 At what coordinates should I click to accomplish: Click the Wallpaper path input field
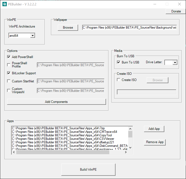pos(129,28)
